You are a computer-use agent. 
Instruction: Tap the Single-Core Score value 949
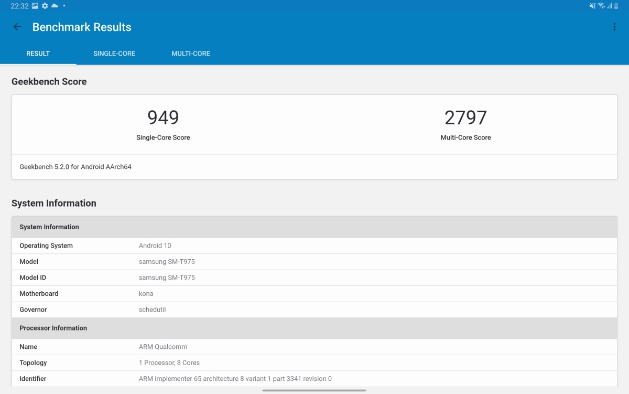(163, 118)
